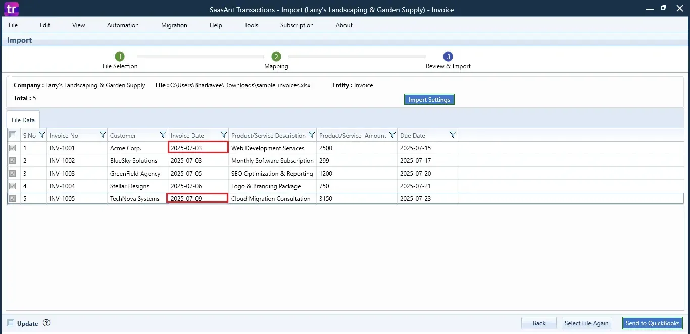690x334 pixels.
Task: Click Monthly Software Subscription description
Action: (x=272, y=161)
